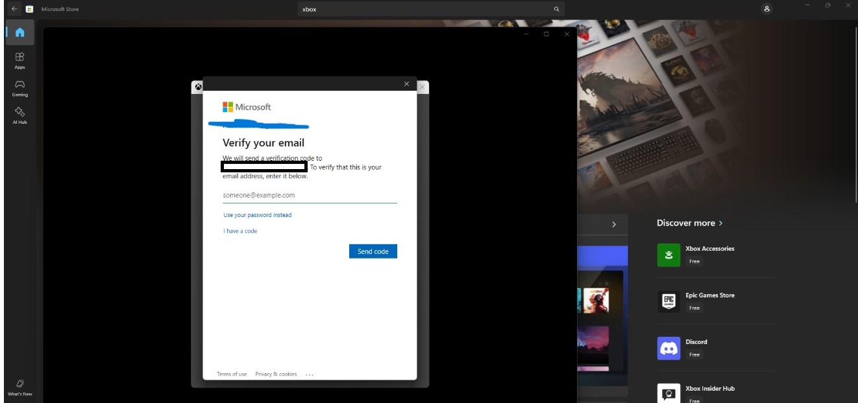Expand Discover more section
This screenshot has height=403, width=858.
pos(689,222)
